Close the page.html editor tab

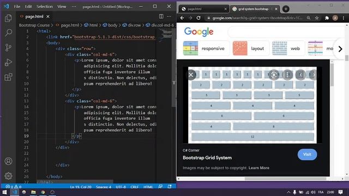48,16
